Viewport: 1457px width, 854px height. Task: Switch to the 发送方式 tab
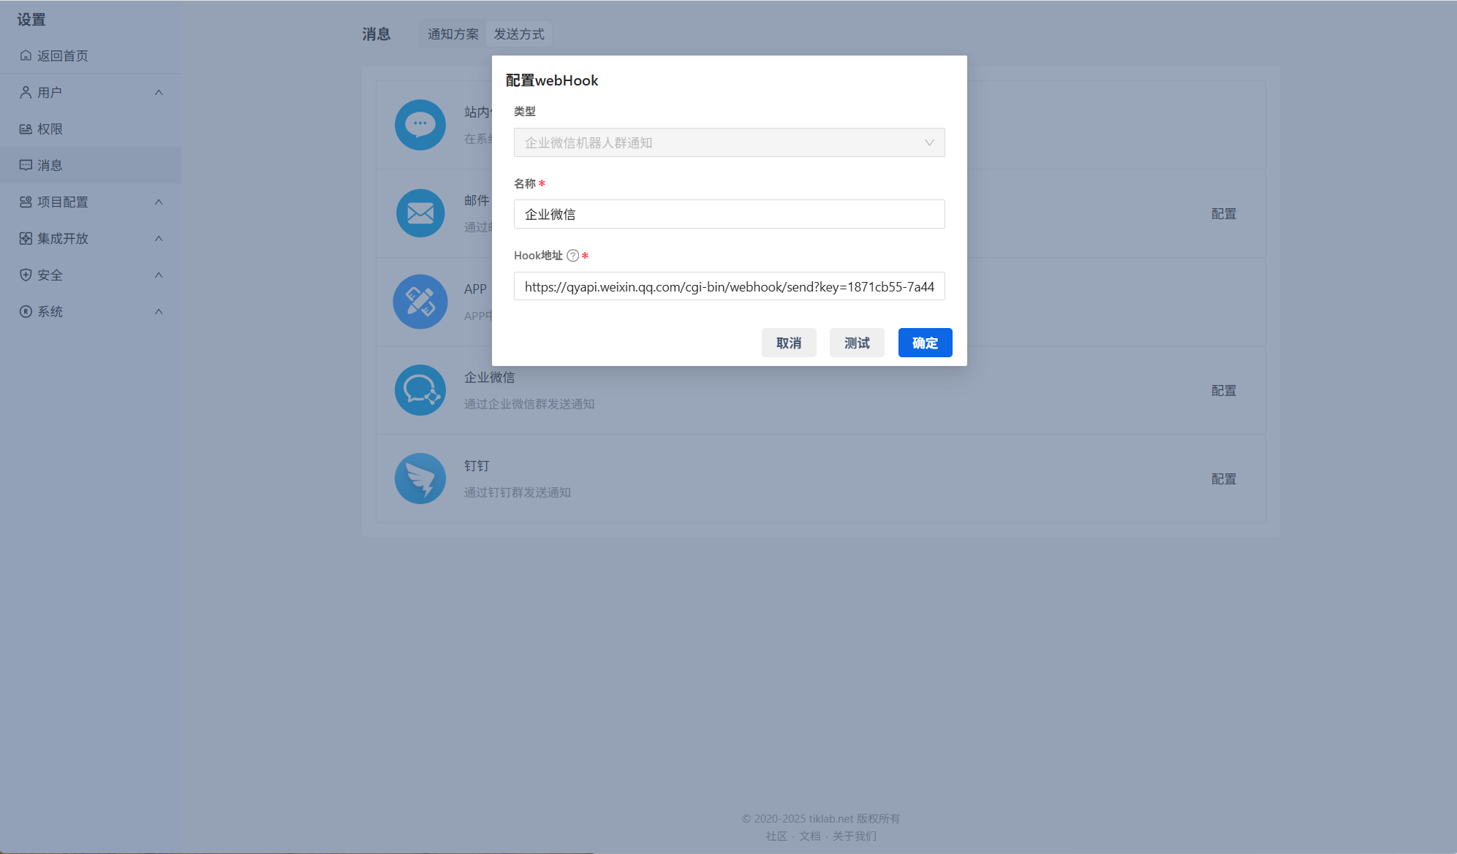(x=518, y=34)
